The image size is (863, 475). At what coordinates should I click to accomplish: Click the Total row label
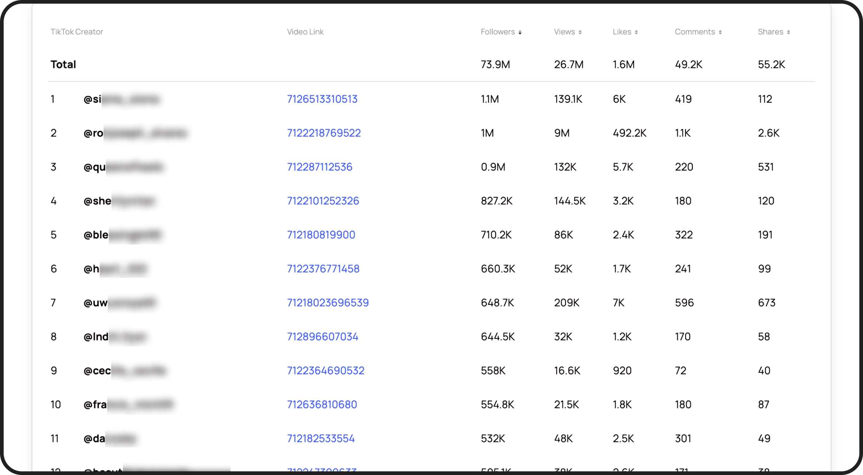pos(63,64)
